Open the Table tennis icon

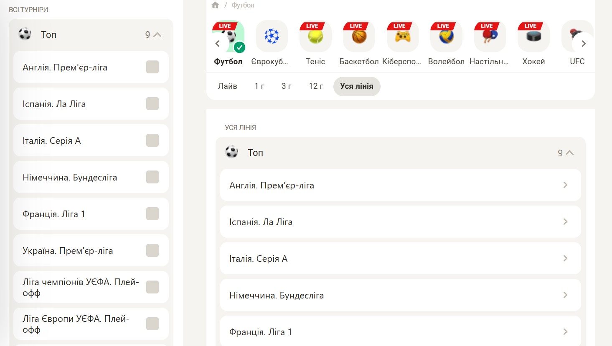click(490, 37)
